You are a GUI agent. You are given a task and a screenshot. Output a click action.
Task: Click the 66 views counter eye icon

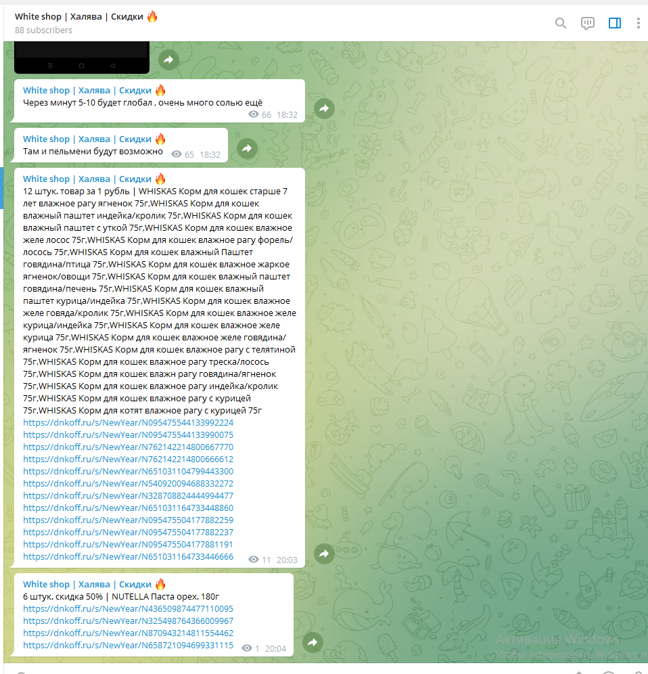tap(254, 114)
